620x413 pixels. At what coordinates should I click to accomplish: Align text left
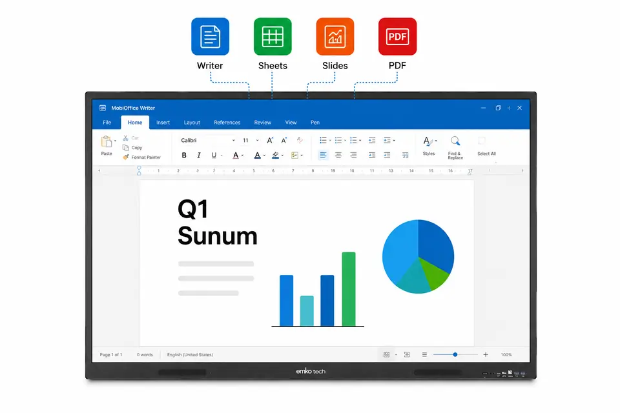[x=323, y=156]
